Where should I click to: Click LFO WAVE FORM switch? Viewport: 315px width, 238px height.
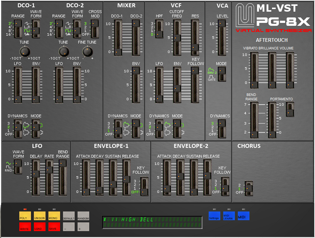click(x=18, y=167)
